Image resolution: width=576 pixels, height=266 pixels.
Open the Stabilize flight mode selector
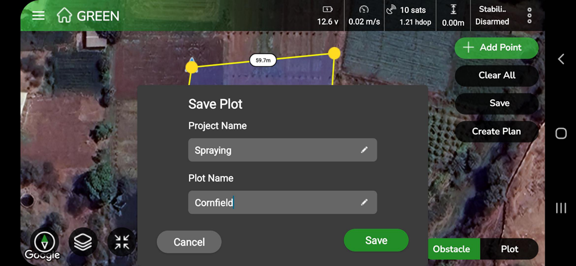[x=492, y=15]
